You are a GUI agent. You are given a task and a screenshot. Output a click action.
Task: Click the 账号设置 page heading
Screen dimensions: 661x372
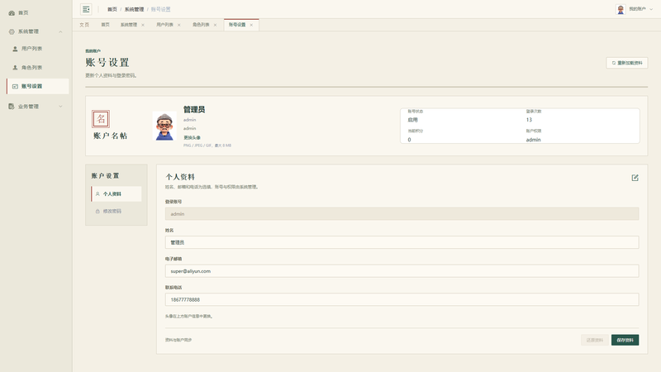coord(107,63)
